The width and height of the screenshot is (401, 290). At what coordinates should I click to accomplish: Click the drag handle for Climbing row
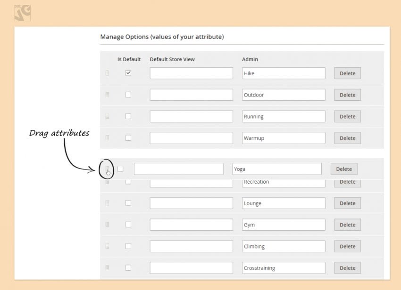point(107,246)
